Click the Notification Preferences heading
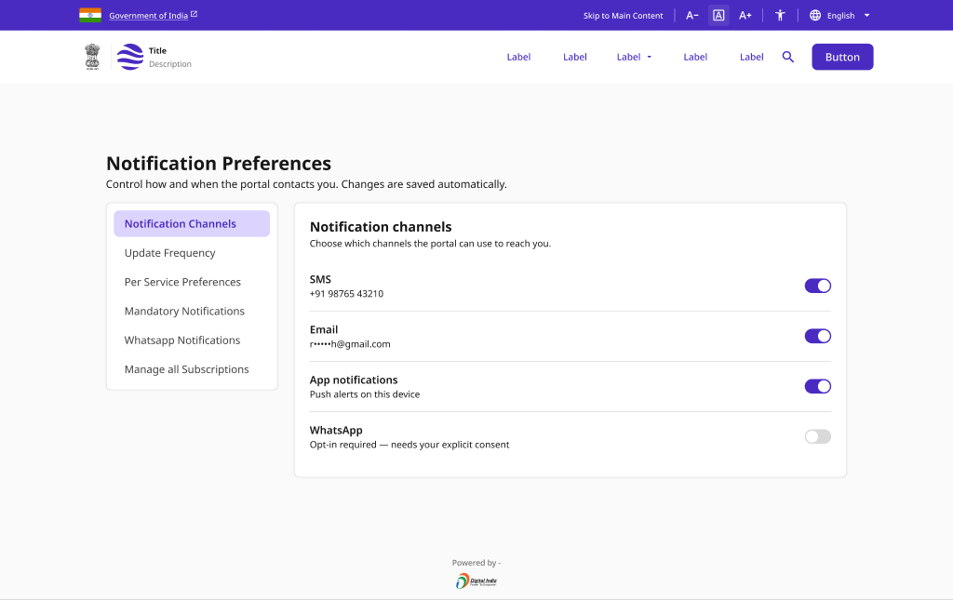The width and height of the screenshot is (953, 600). point(219,164)
